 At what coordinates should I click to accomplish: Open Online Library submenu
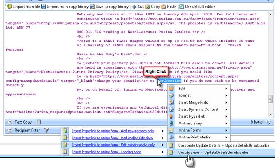click(x=199, y=124)
